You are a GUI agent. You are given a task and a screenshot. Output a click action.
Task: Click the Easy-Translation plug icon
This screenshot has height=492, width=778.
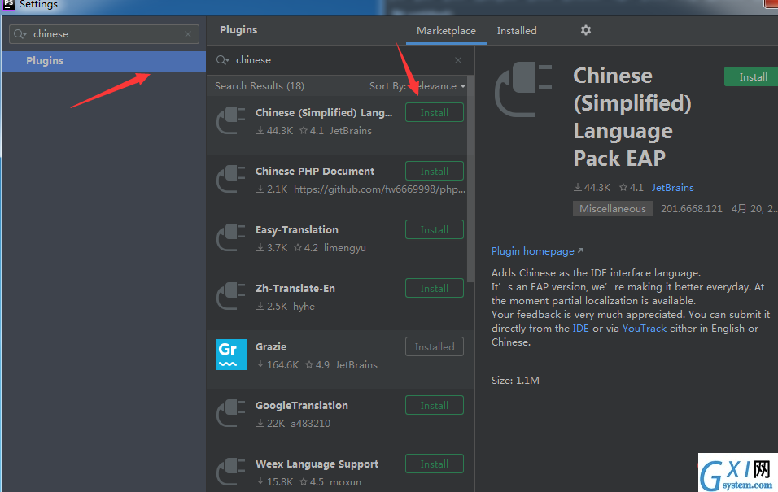231,237
